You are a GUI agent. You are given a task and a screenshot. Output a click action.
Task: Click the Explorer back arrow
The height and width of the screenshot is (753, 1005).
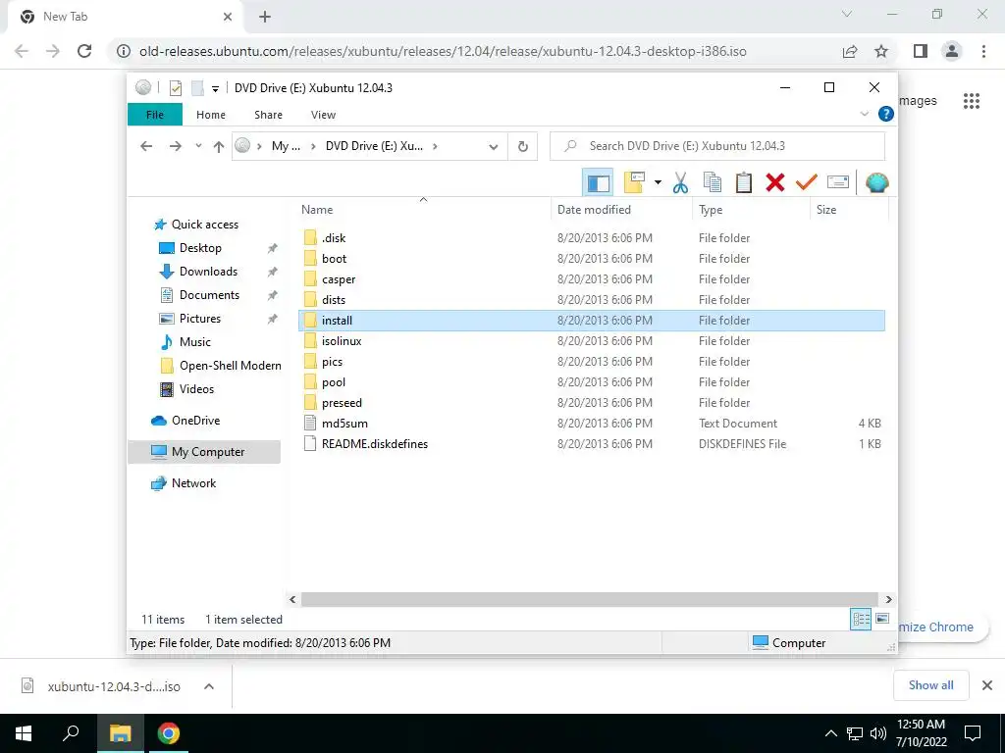point(146,147)
